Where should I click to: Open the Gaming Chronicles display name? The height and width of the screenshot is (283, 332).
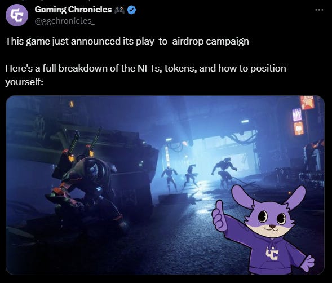[73, 10]
